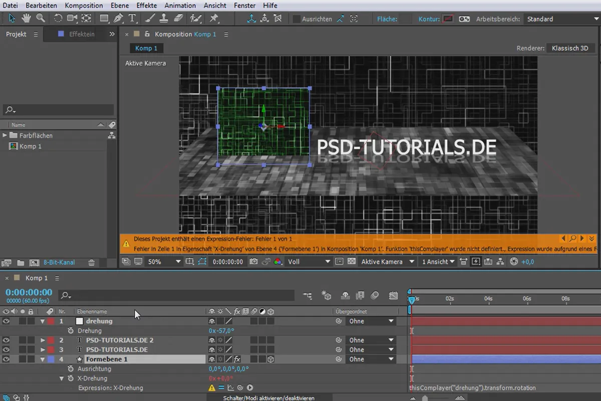
Task: Select the Clone Stamp tool
Action: [164, 19]
